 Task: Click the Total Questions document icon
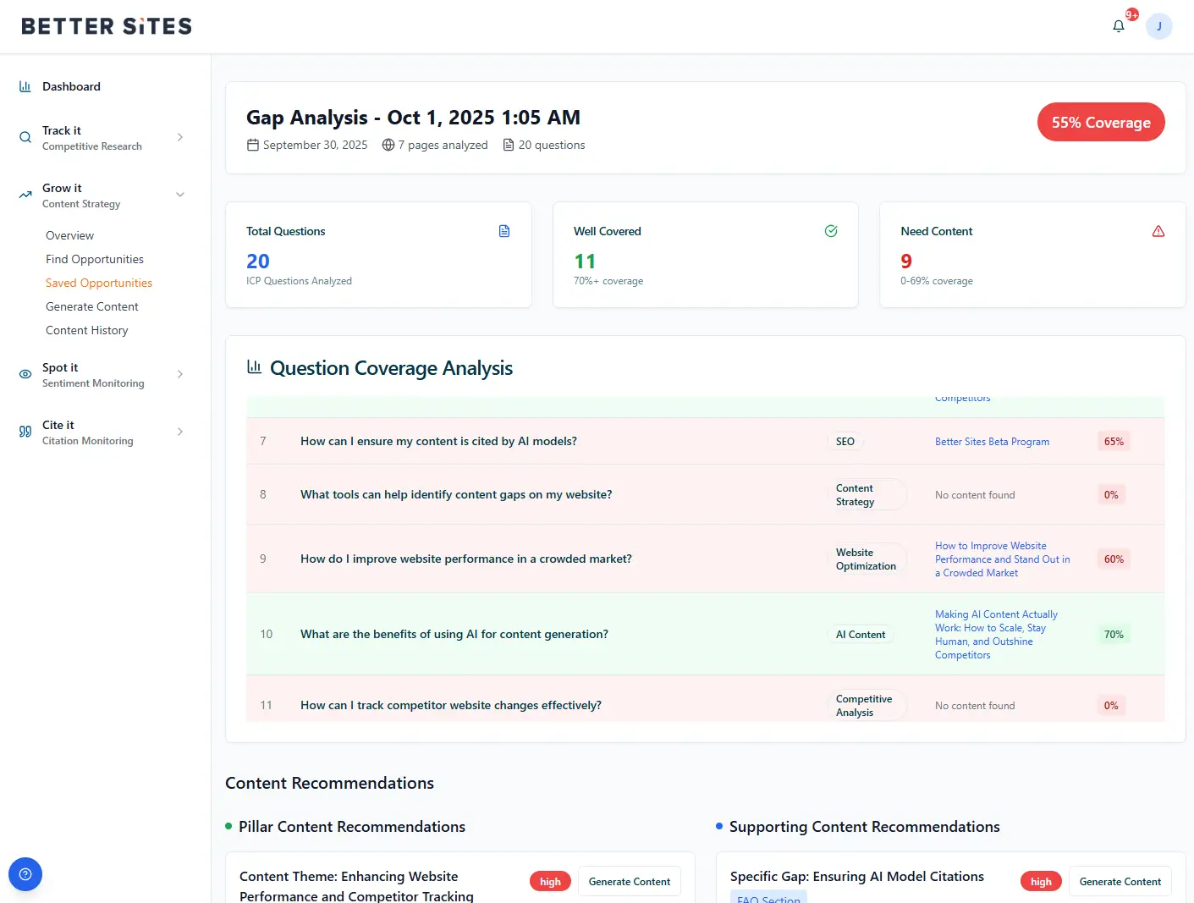click(504, 231)
